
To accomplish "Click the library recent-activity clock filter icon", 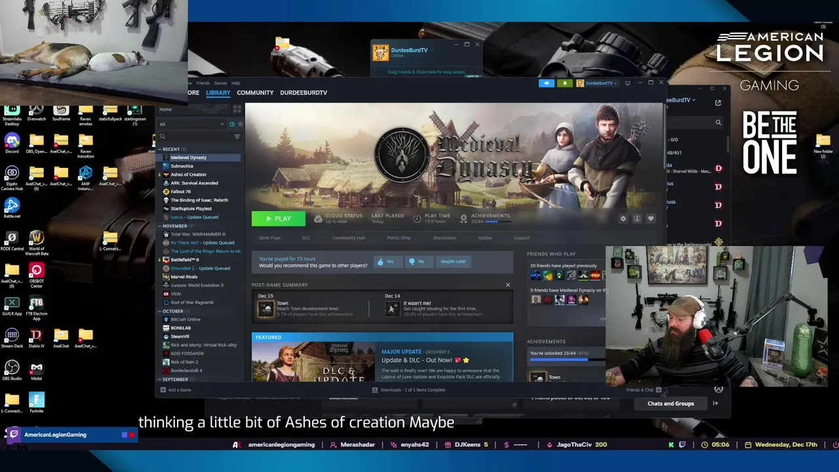I will pos(231,124).
